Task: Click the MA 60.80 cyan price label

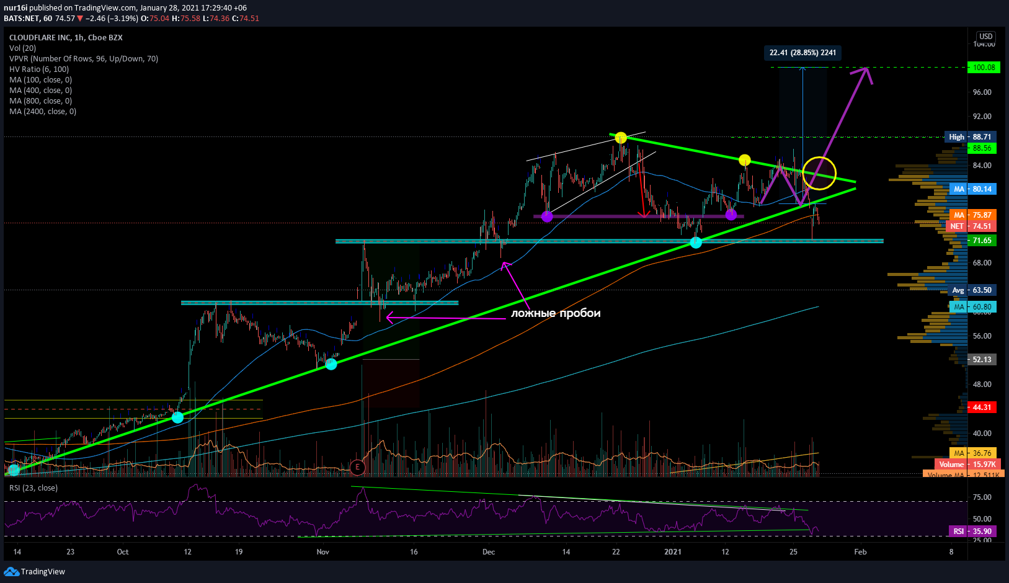Action: [972, 306]
